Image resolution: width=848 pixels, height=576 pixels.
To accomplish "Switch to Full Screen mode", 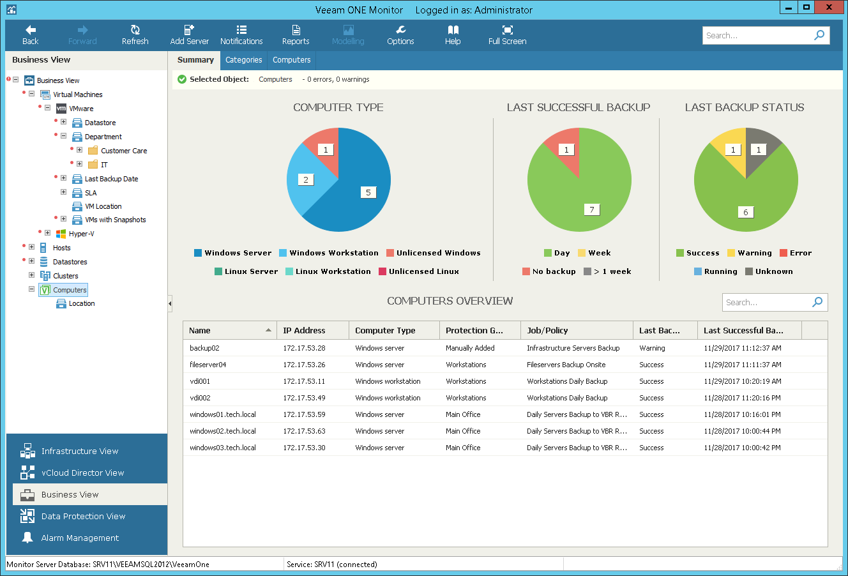I will [x=507, y=35].
